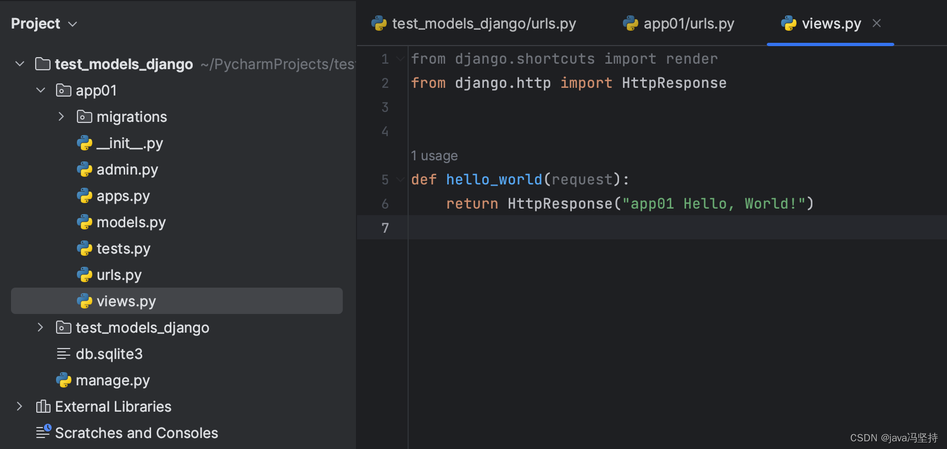Expand External Libraries node

tap(20, 407)
